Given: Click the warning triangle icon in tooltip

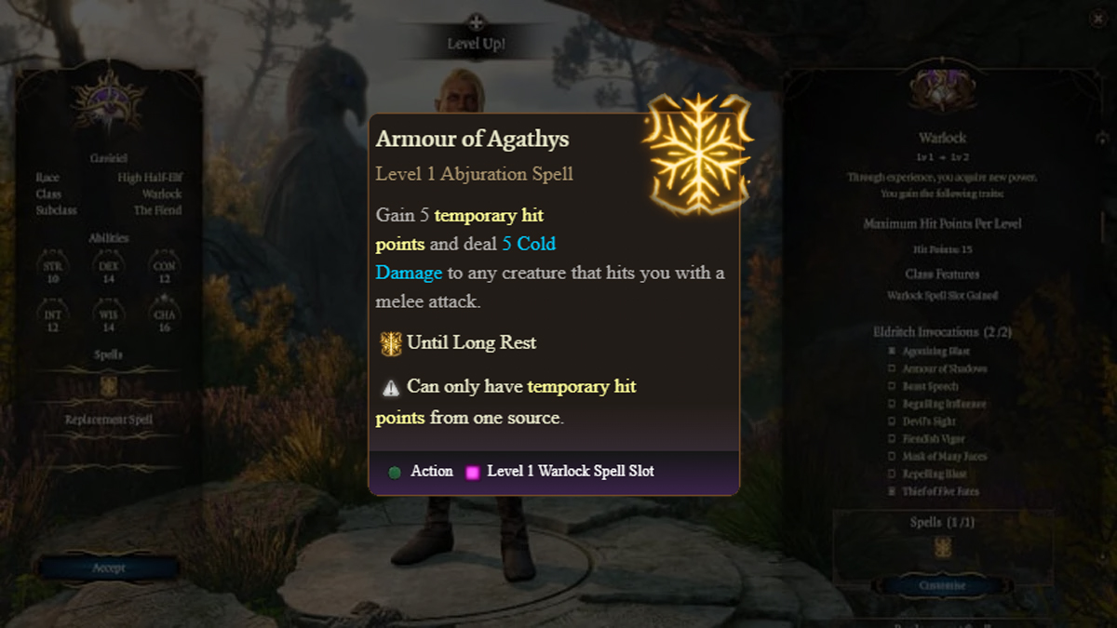Looking at the screenshot, I should coord(391,387).
